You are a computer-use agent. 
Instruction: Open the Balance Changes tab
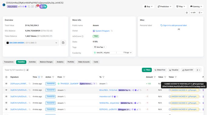[x=46, y=62]
